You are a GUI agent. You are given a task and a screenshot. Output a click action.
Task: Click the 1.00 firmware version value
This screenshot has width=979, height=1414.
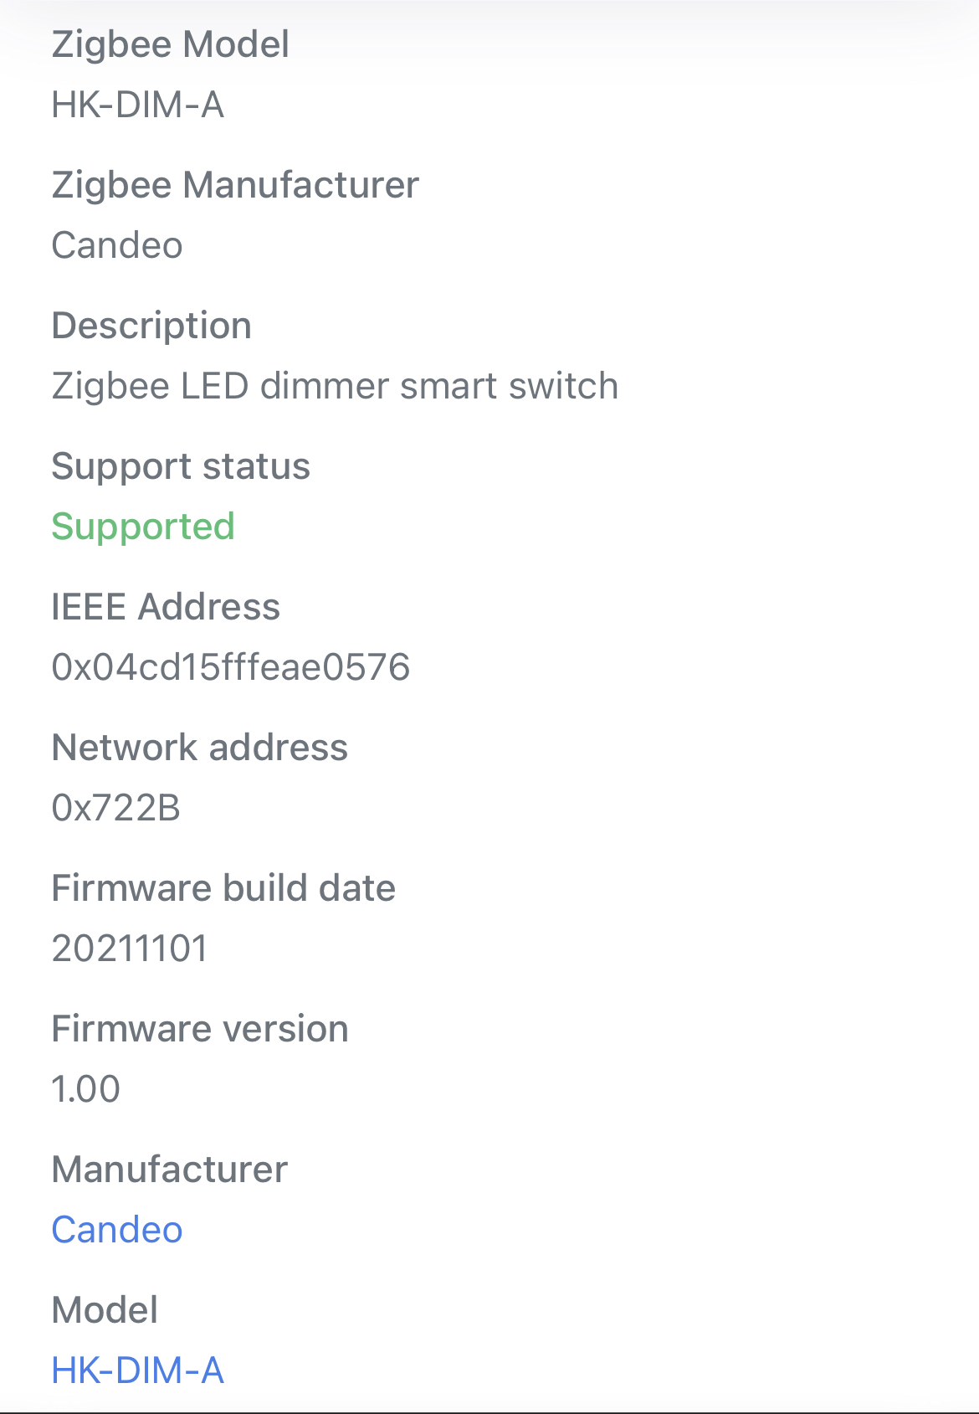point(86,1088)
